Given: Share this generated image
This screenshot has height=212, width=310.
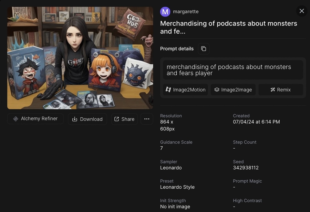Looking at the screenshot, I should point(124,119).
